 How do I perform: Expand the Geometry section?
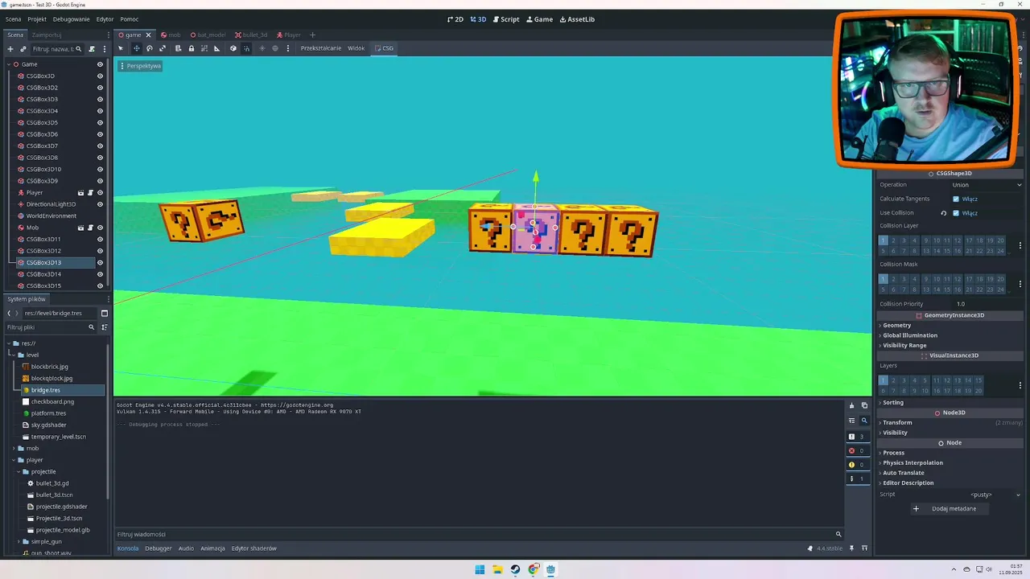(x=950, y=325)
